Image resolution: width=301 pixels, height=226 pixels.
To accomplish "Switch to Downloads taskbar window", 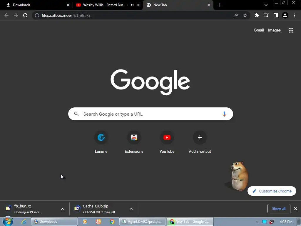I will click(x=54, y=222).
